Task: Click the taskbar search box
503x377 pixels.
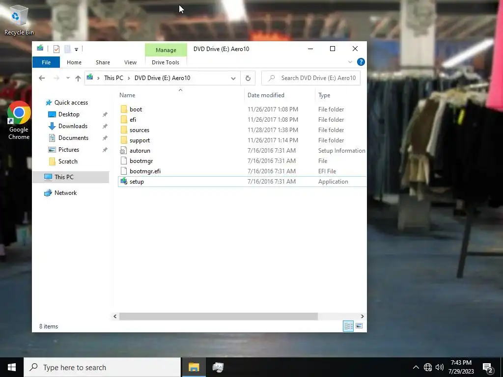Action: pyautogui.click(x=102, y=367)
